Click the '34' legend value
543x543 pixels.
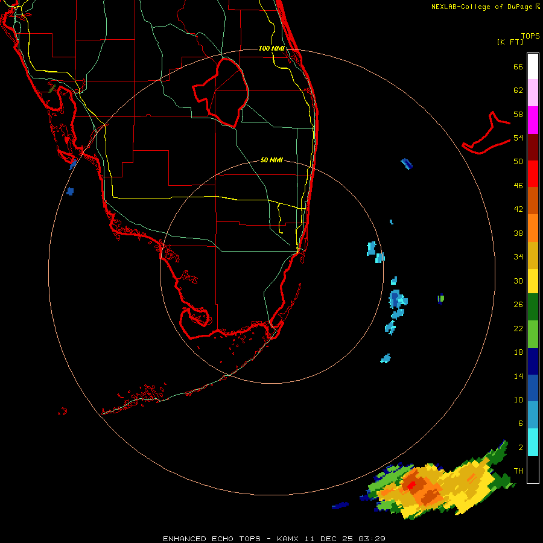tap(518, 257)
